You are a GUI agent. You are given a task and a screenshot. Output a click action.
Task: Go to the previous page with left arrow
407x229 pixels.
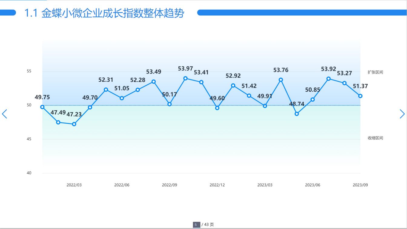click(4, 114)
